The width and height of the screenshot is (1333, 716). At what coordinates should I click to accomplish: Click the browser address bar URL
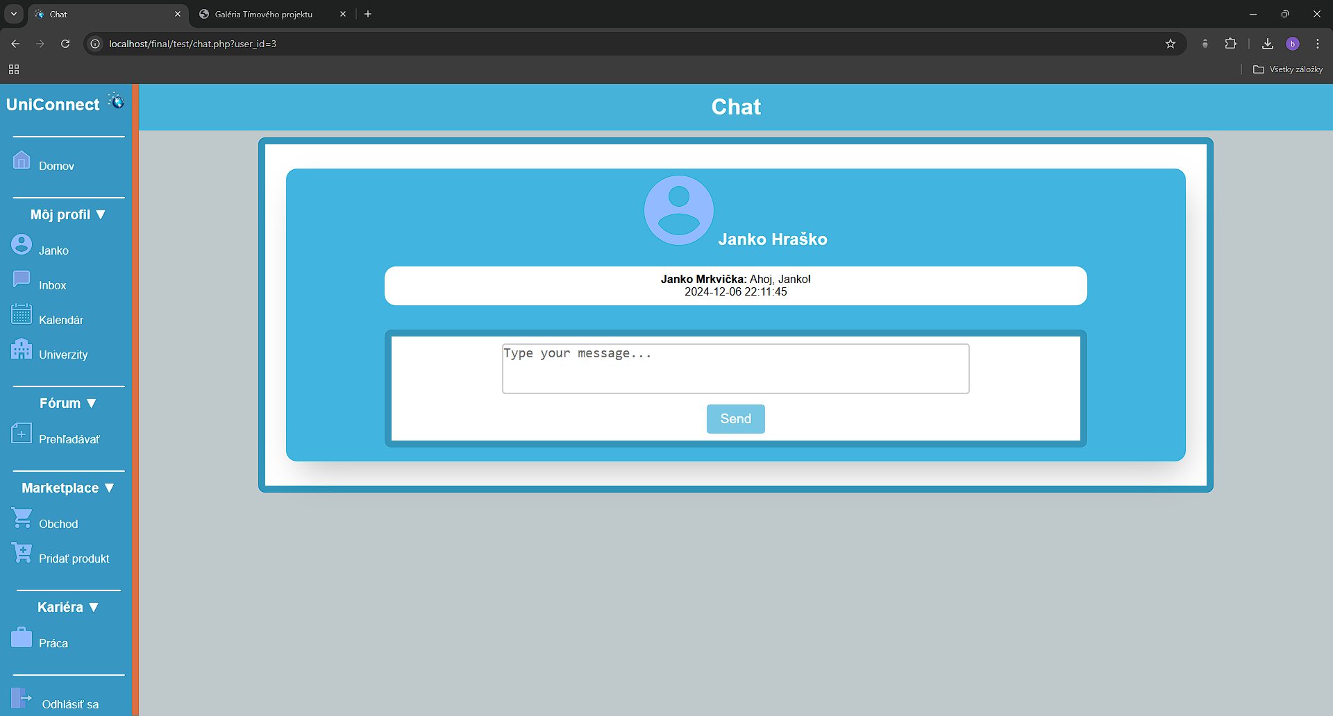193,44
